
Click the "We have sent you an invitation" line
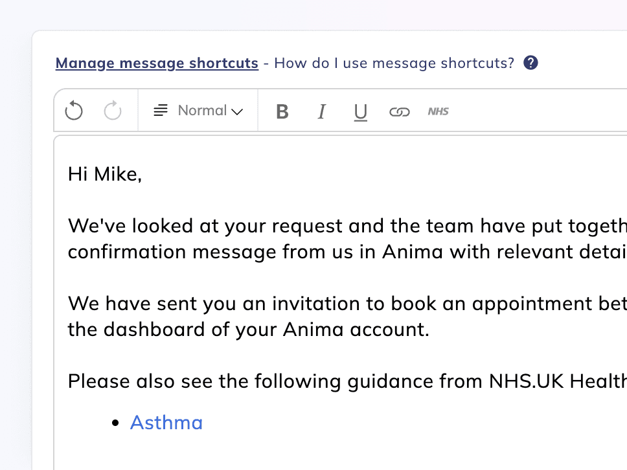pyautogui.click(x=324, y=304)
